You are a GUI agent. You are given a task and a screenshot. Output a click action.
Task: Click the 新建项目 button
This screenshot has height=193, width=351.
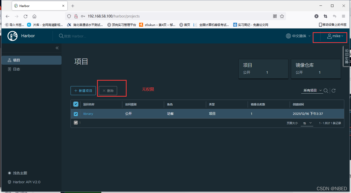(83, 91)
